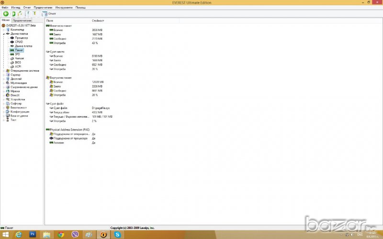Open File Explorer from the taskbar

(46, 234)
